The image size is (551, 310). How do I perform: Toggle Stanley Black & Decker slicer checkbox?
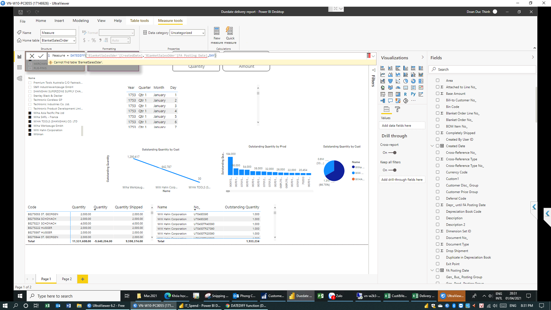click(x=30, y=96)
